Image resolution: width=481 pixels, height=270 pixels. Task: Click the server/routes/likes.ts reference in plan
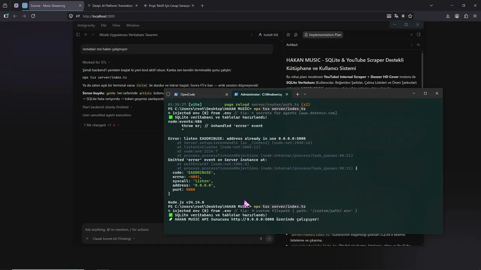[x=311, y=235]
